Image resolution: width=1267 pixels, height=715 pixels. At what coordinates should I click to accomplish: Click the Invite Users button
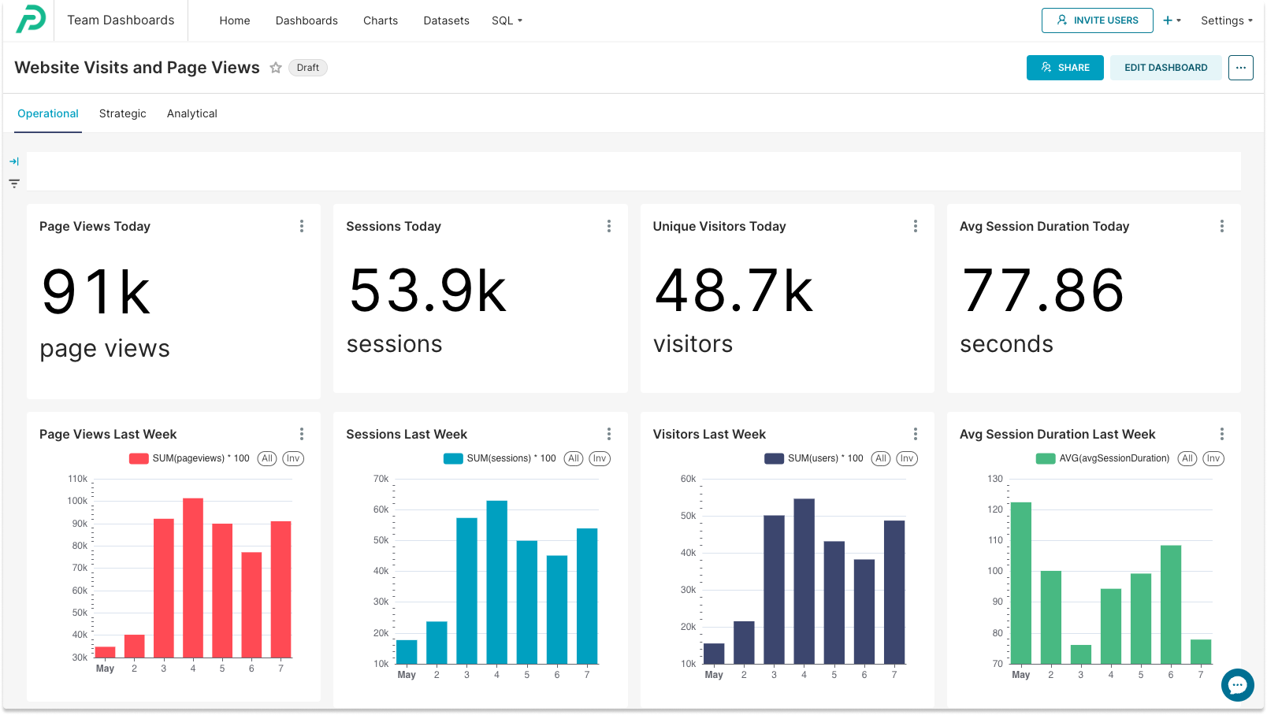click(1097, 20)
